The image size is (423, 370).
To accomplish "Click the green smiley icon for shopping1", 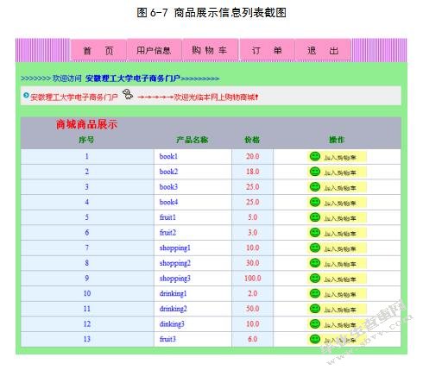I will 315,248.
